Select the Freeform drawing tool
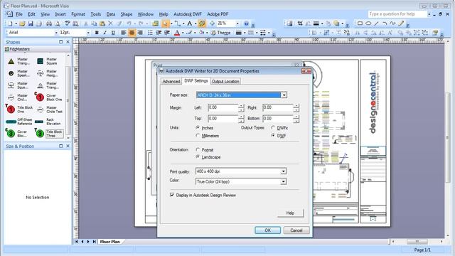 point(392,23)
